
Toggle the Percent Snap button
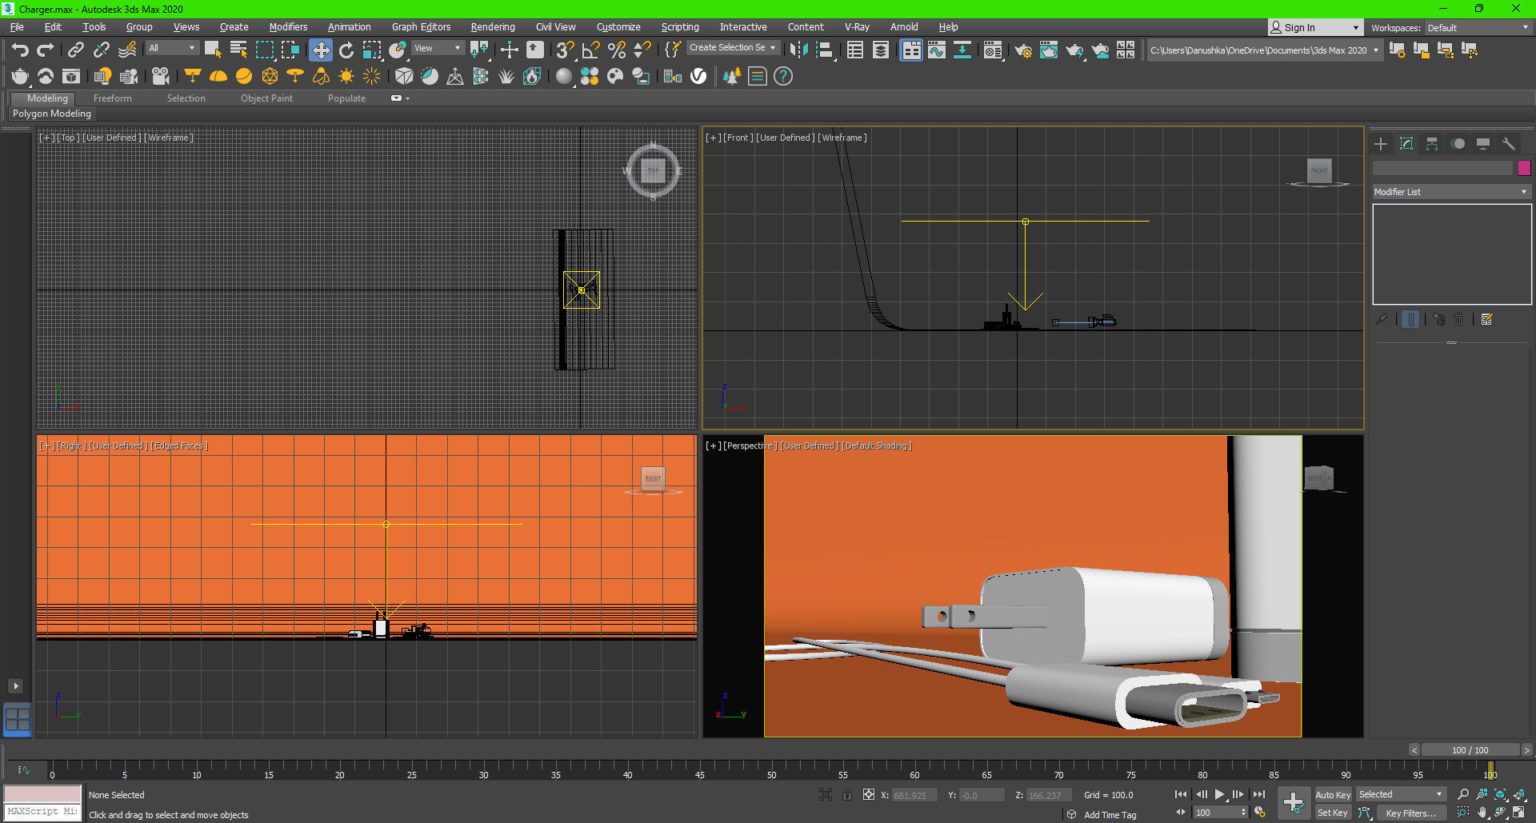click(616, 50)
